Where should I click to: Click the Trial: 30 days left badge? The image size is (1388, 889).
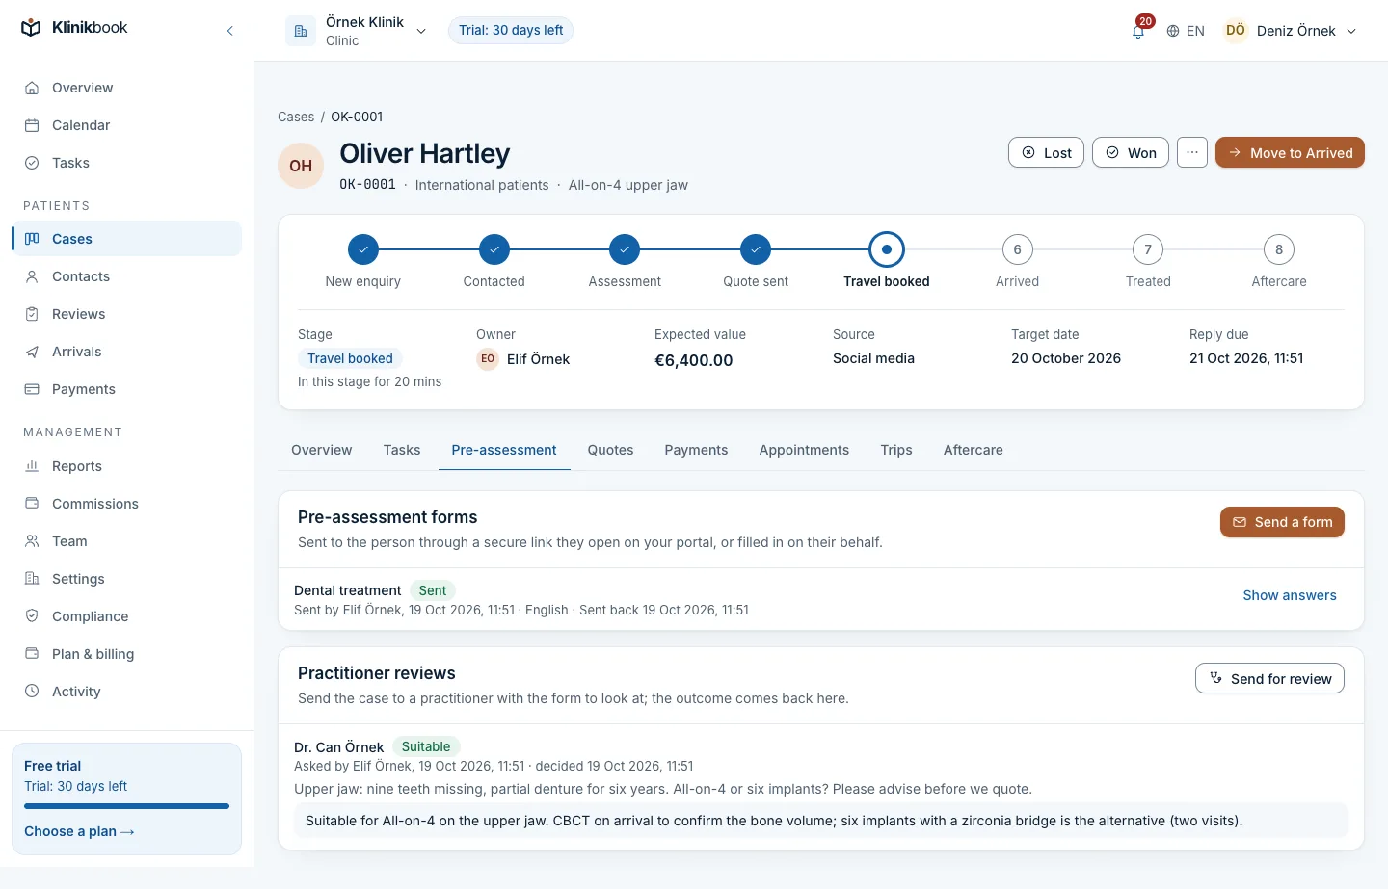pos(511,30)
